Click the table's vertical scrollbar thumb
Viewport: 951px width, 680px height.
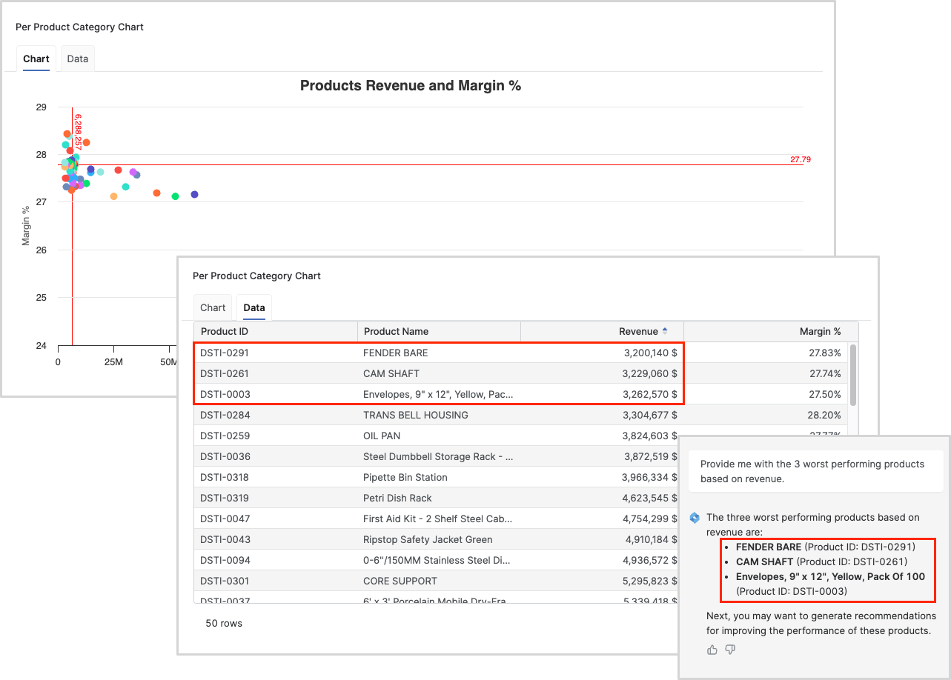(853, 375)
